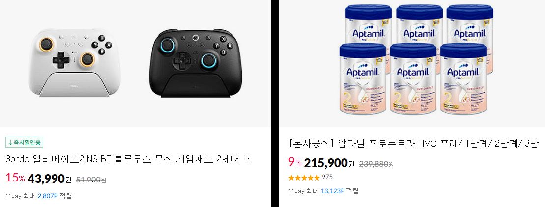This screenshot has width=545, height=207.
Task: Click the struck-through 239,880원 original price
Action: (376, 164)
